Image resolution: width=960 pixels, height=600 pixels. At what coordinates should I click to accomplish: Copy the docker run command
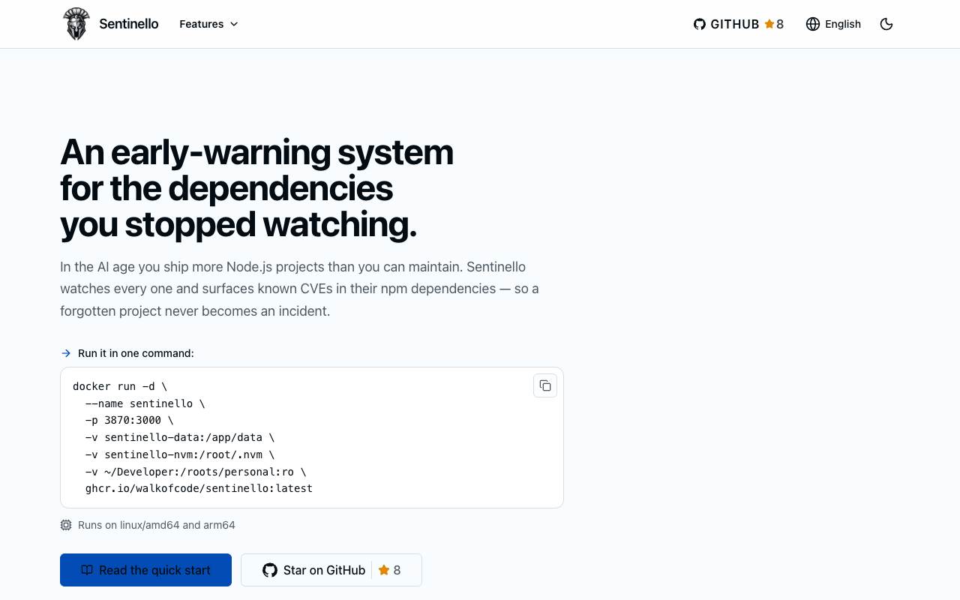(545, 385)
